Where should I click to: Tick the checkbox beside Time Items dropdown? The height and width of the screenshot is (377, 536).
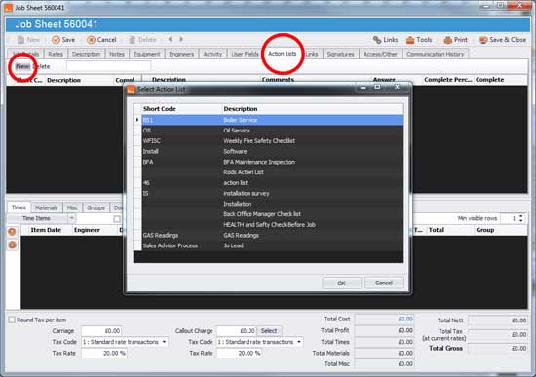tap(117, 219)
